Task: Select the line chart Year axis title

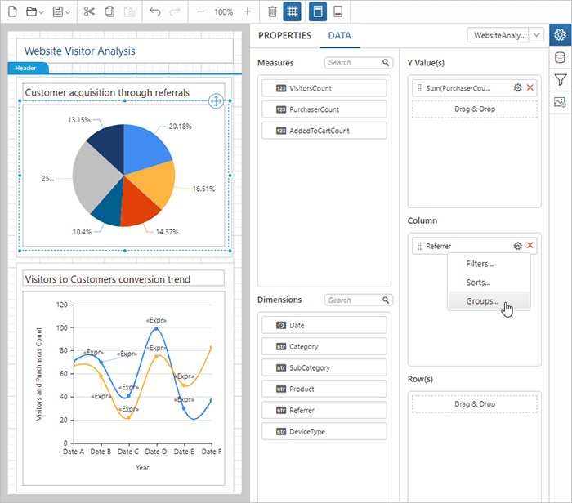Action: point(142,468)
